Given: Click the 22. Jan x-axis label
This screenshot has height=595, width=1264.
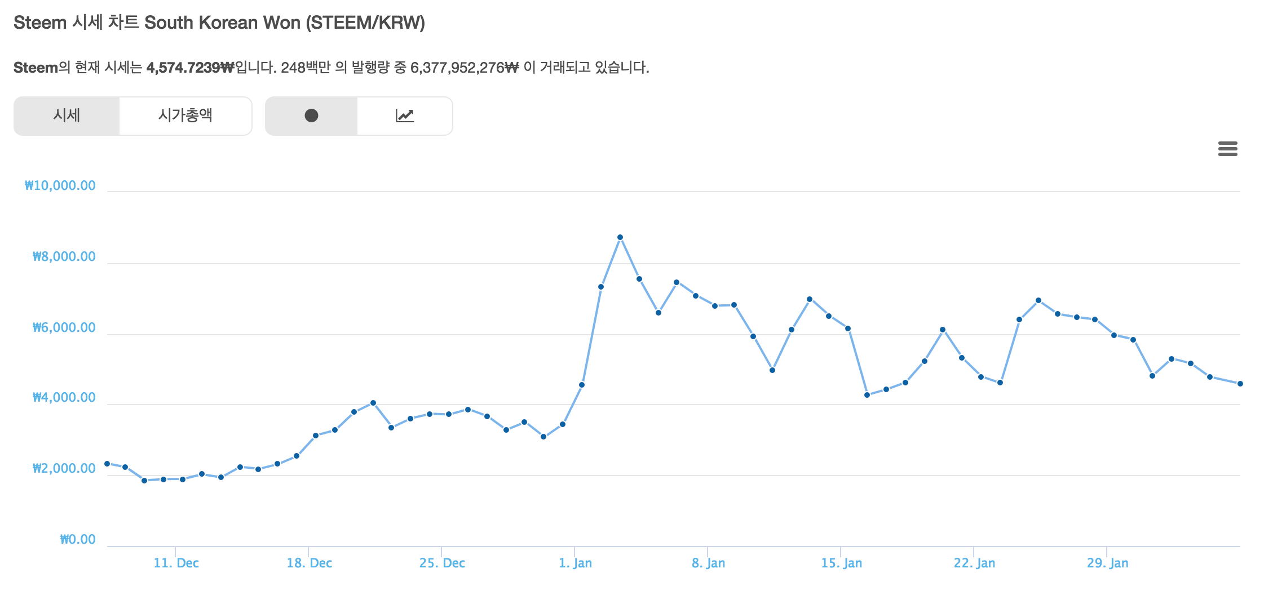Looking at the screenshot, I should (974, 563).
